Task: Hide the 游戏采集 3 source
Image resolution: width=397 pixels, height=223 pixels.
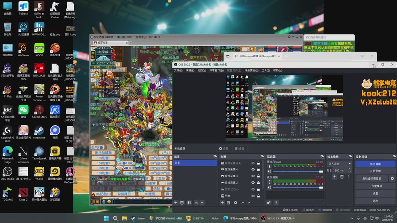Action: point(253,176)
